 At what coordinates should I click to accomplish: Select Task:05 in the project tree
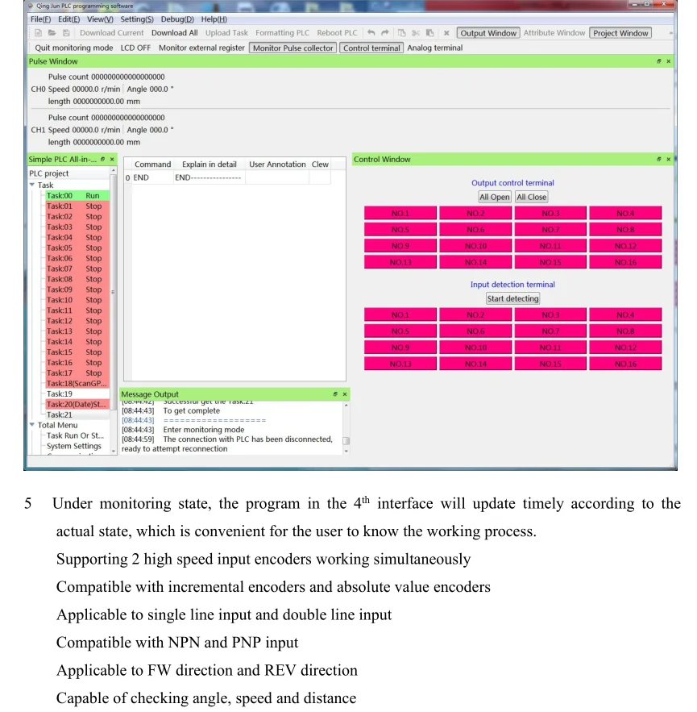click(x=77, y=248)
